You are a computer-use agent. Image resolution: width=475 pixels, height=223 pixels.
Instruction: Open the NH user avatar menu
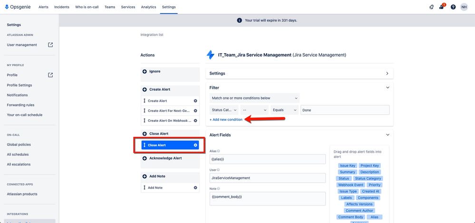pyautogui.click(x=464, y=7)
